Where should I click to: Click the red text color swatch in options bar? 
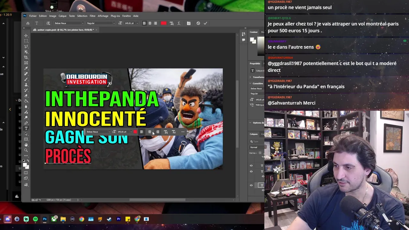coord(164,23)
